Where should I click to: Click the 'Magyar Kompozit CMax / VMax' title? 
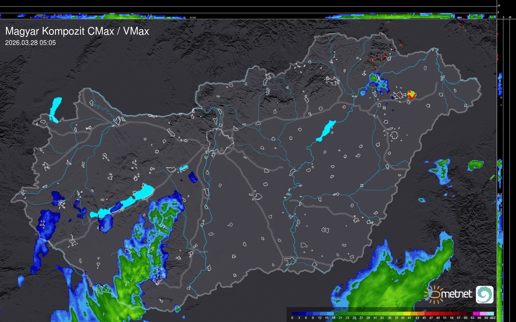tap(77, 31)
